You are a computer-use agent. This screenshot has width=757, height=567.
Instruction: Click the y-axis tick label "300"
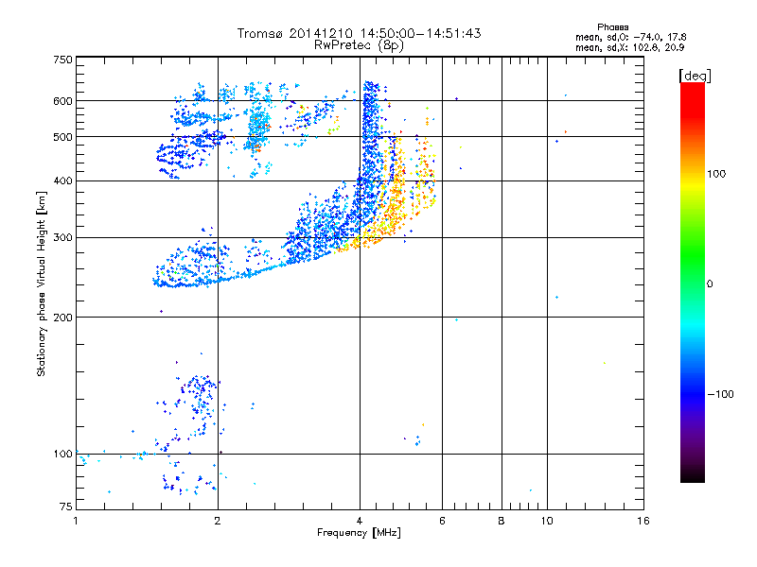(x=62, y=238)
